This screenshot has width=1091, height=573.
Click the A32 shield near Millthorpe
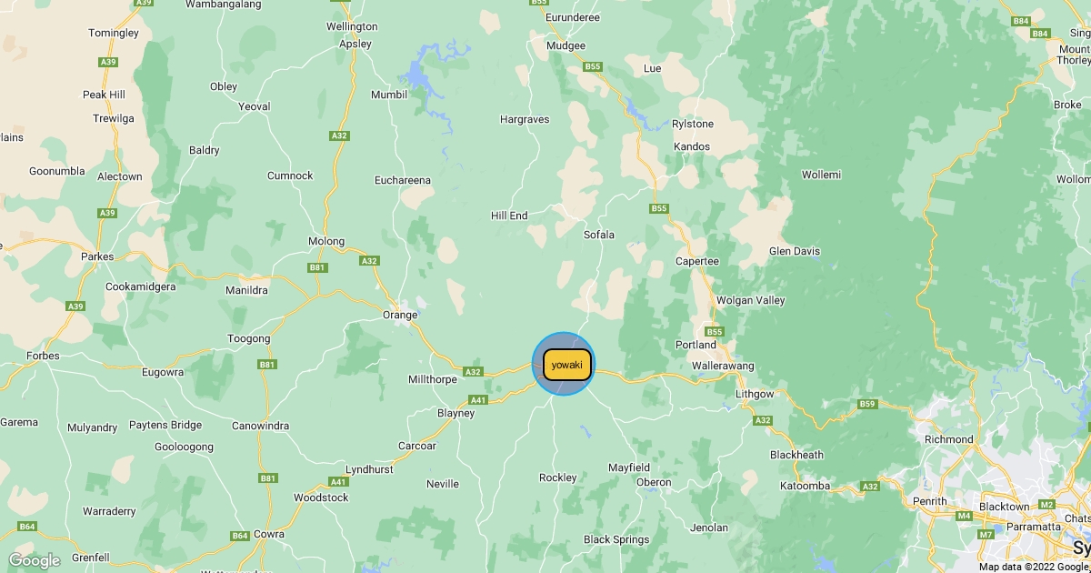(x=473, y=371)
